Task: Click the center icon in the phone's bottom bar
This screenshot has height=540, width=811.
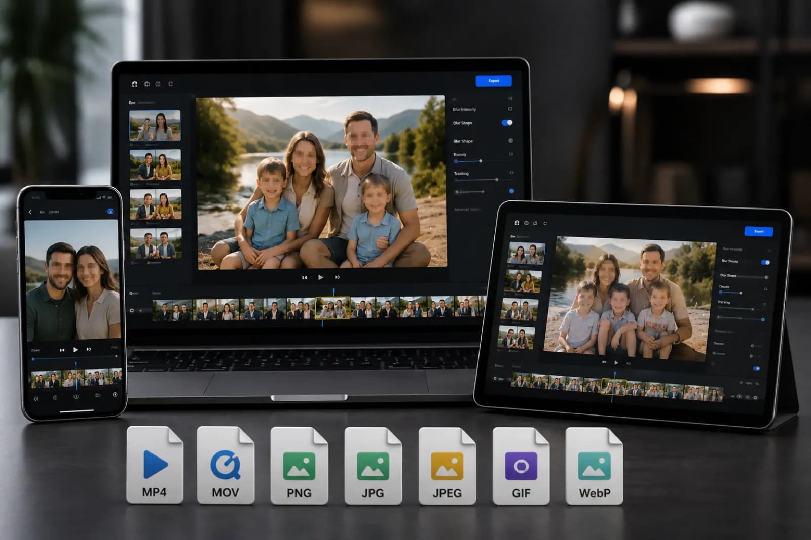Action: 76,396
